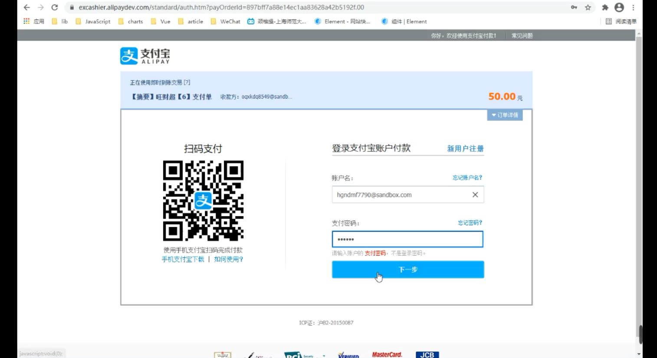Click the address bar URL
The width and height of the screenshot is (657, 358).
[x=221, y=7]
